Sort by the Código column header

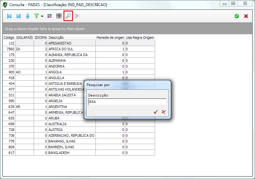(x=9, y=37)
